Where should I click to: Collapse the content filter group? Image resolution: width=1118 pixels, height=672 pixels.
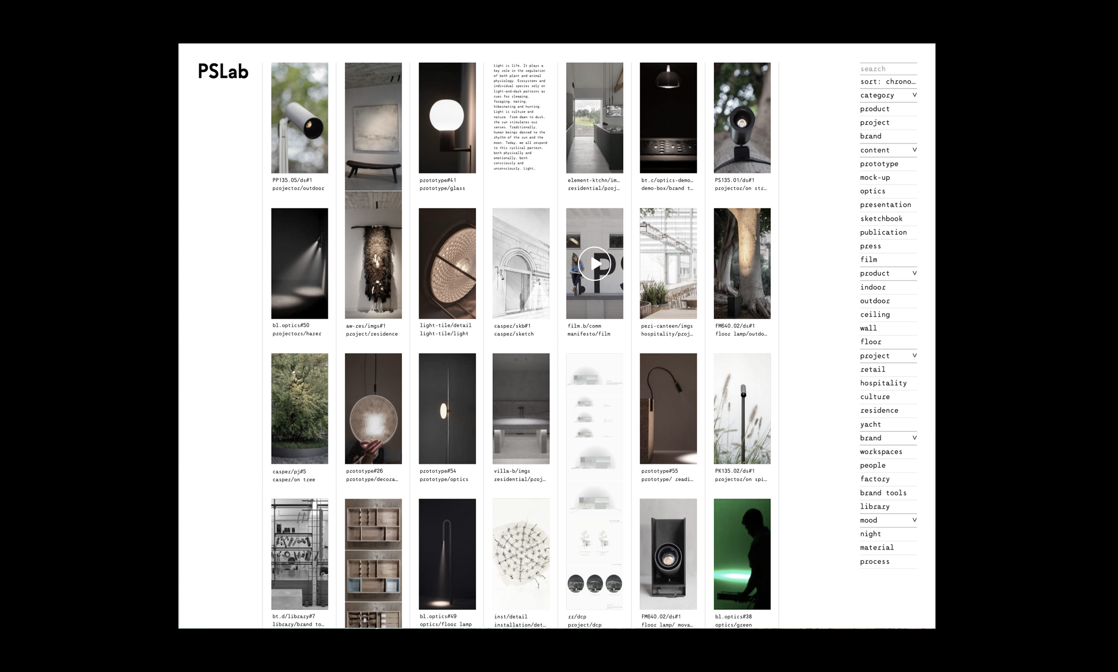[914, 150]
